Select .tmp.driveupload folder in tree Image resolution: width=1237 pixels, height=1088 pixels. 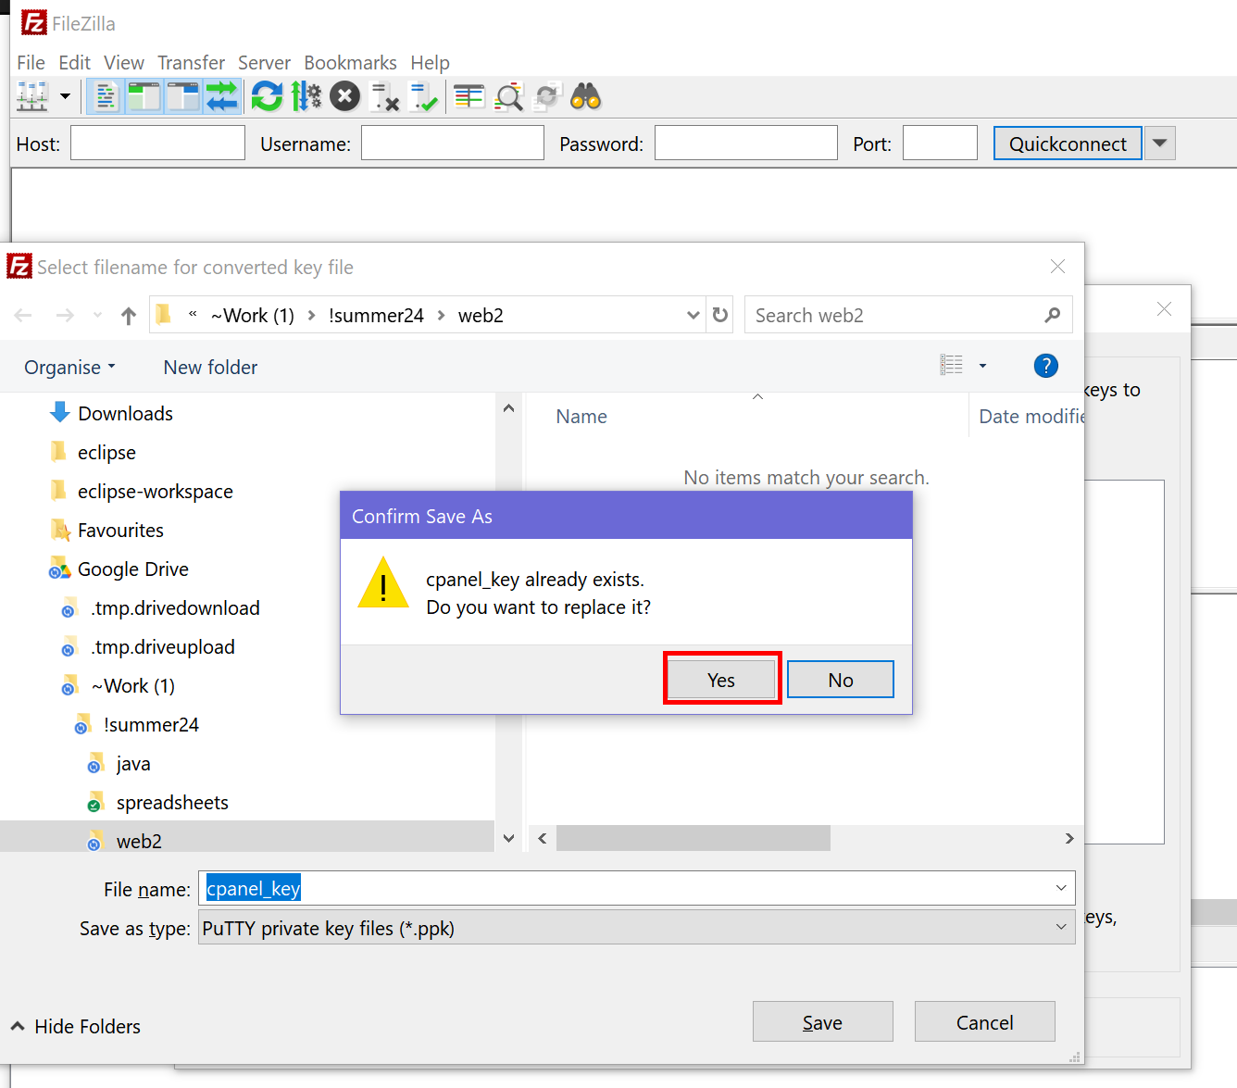163,646
